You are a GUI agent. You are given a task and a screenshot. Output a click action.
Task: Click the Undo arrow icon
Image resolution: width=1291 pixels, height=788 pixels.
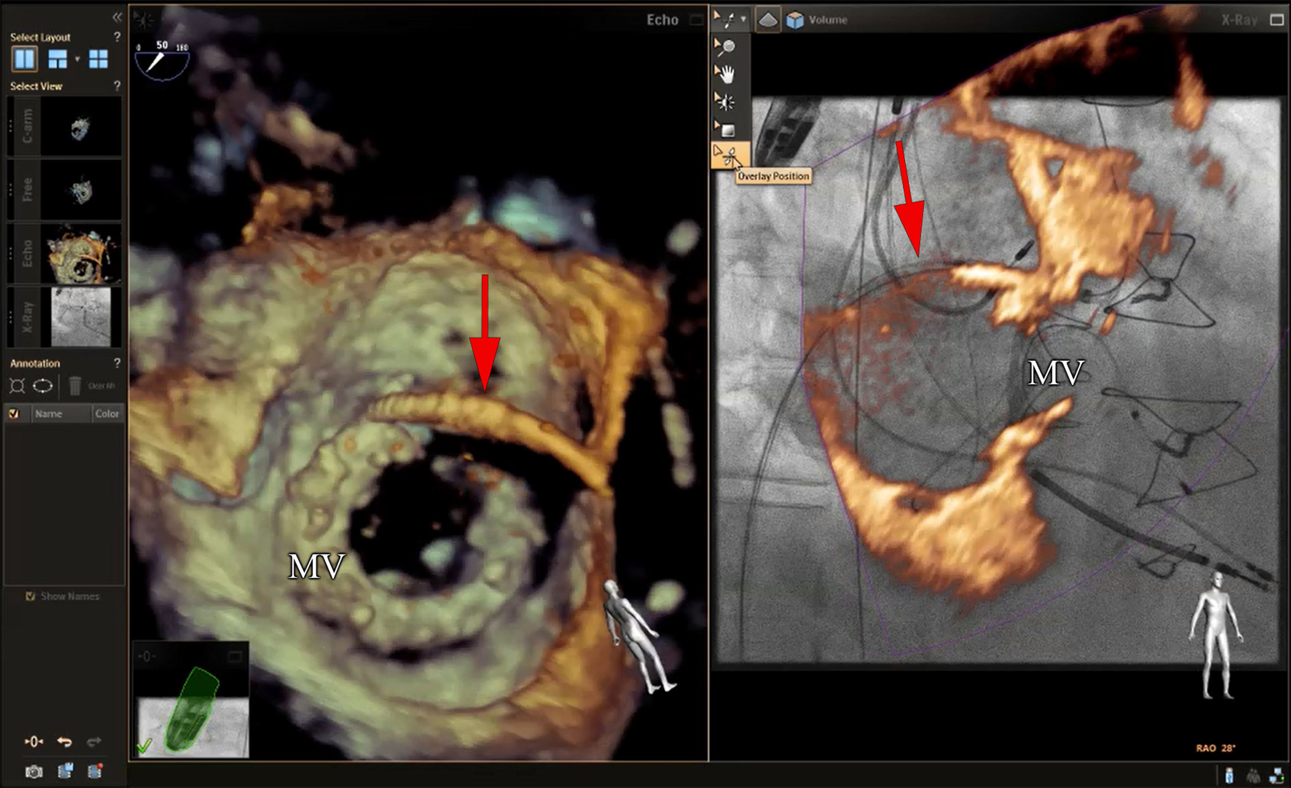click(64, 743)
